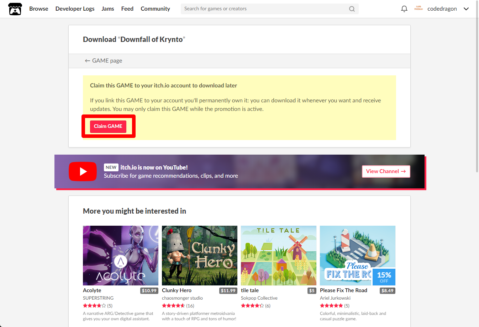This screenshot has height=327, width=479.
Task: Click tile tale star rating
Action: click(x=252, y=306)
